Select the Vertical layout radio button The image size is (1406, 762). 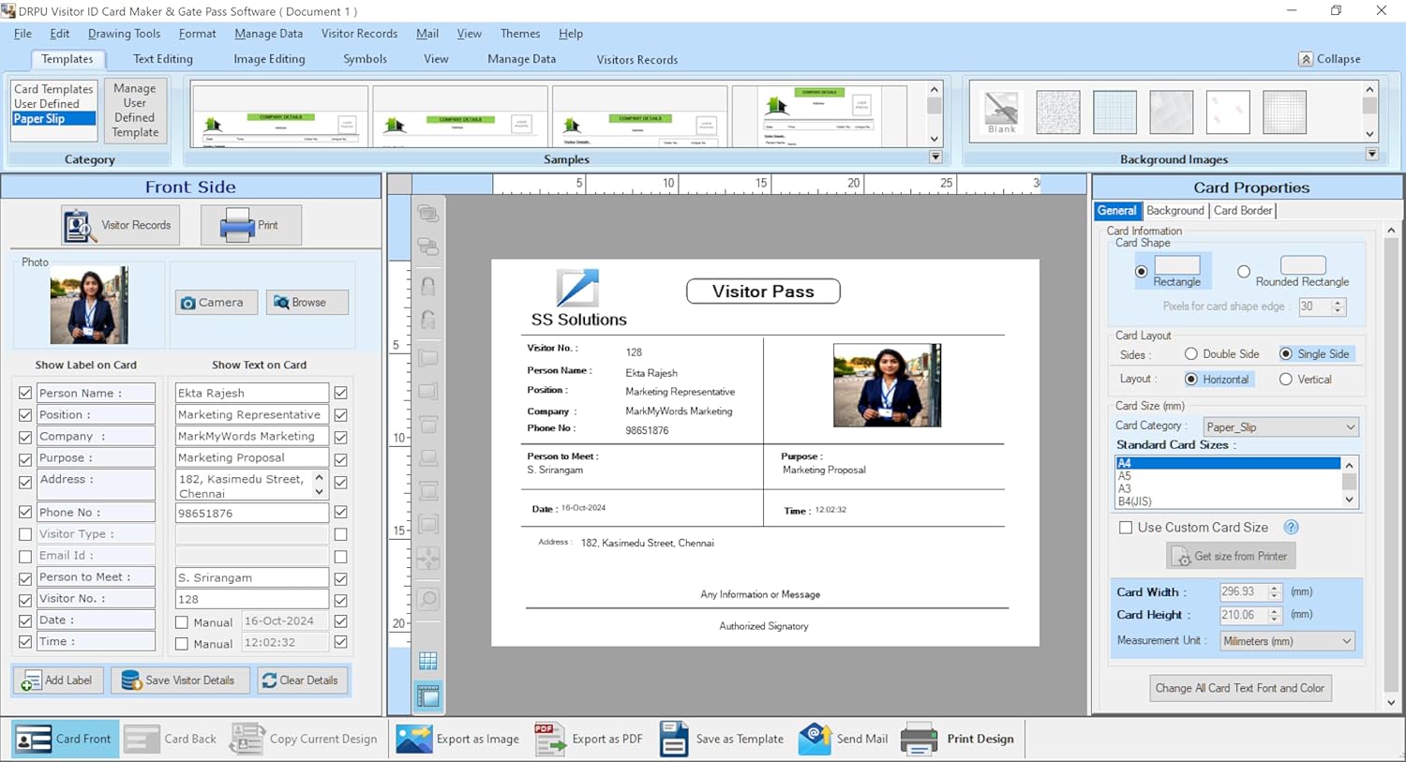coord(1285,380)
